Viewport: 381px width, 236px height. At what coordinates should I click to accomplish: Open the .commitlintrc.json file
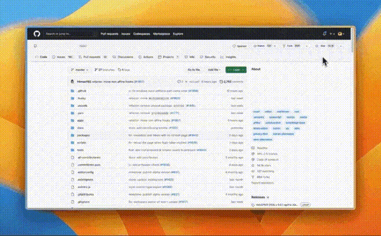tap(89, 165)
